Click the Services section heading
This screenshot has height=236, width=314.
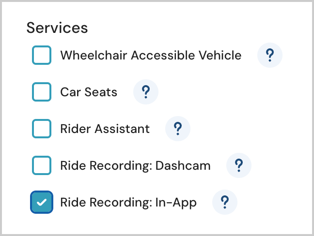[57, 28]
